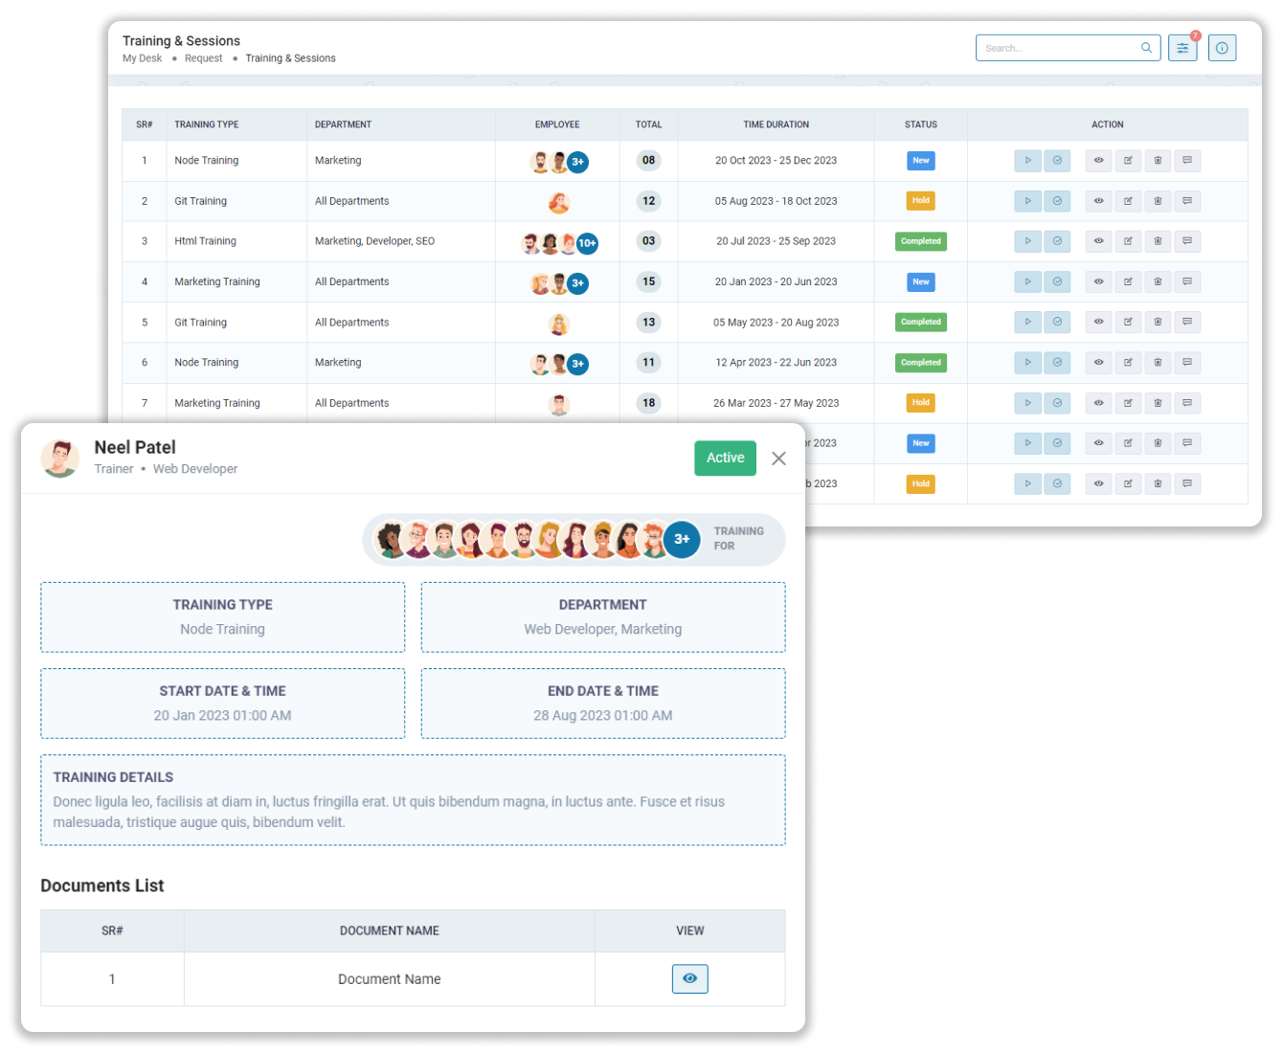1283x1053 pixels.
Task: Delete the Marketing Training row 4 entry
Action: (x=1158, y=281)
